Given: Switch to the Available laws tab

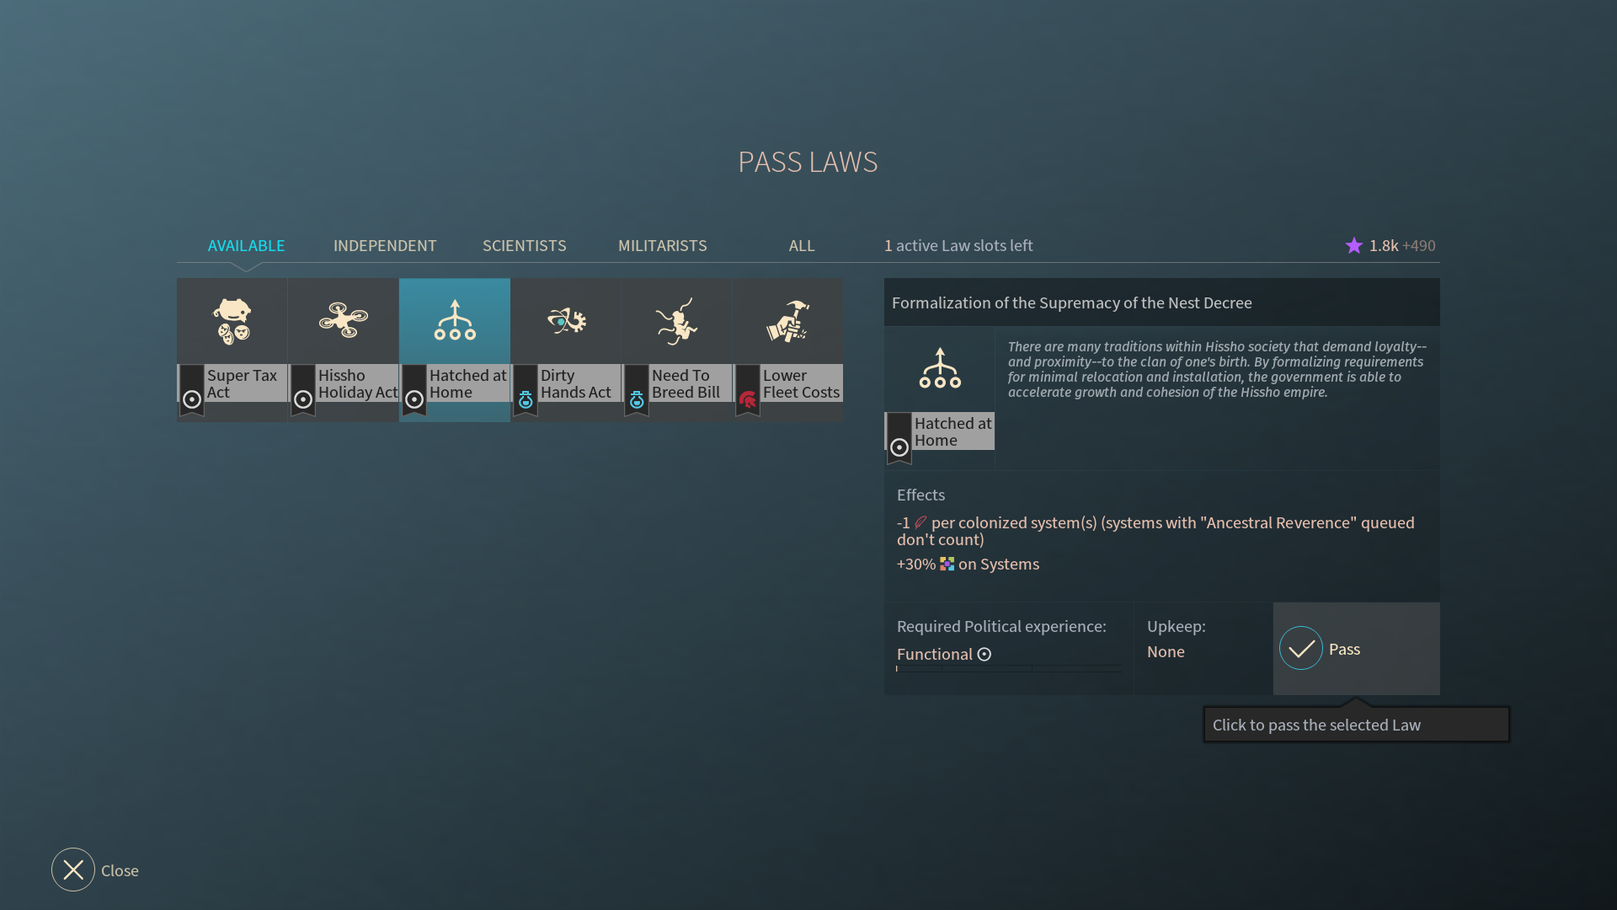Looking at the screenshot, I should pos(246,245).
